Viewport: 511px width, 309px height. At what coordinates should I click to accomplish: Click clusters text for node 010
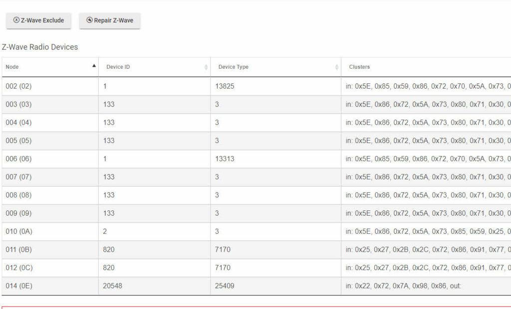pyautogui.click(x=428, y=232)
